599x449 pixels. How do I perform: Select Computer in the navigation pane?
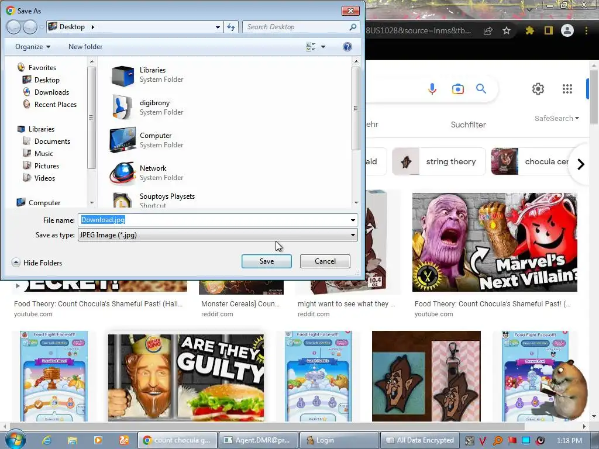click(44, 203)
